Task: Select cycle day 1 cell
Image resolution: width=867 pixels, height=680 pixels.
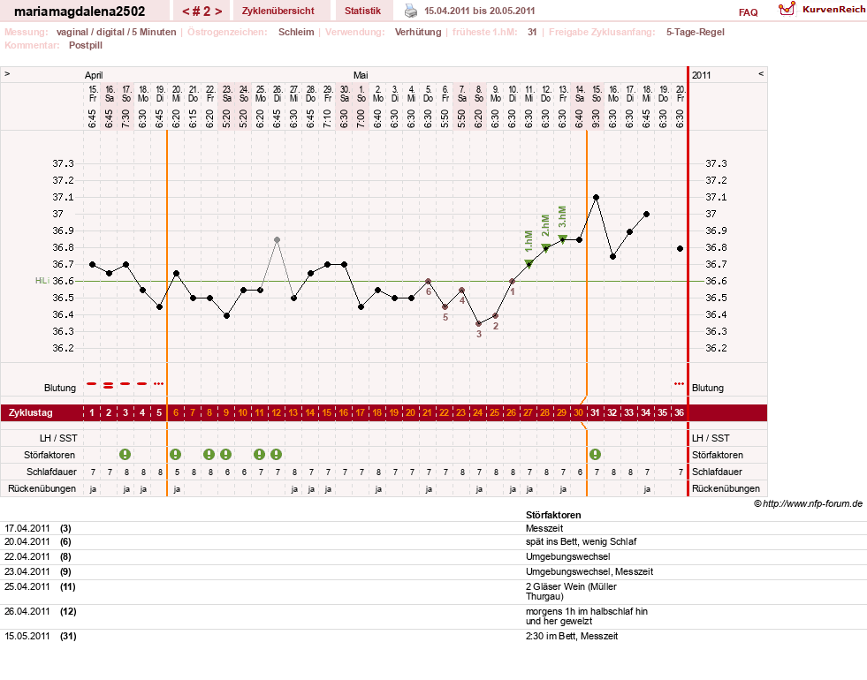Action: point(92,412)
